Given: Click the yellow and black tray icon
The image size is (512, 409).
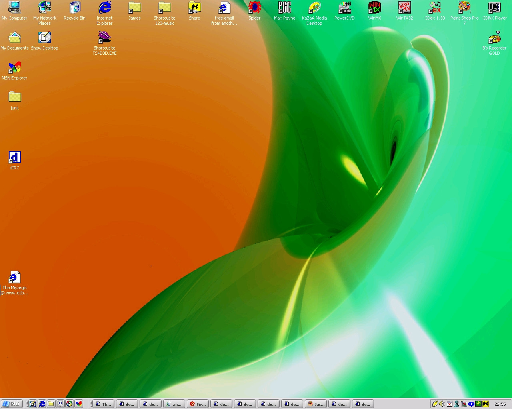Looking at the screenshot, I should coord(486,404).
